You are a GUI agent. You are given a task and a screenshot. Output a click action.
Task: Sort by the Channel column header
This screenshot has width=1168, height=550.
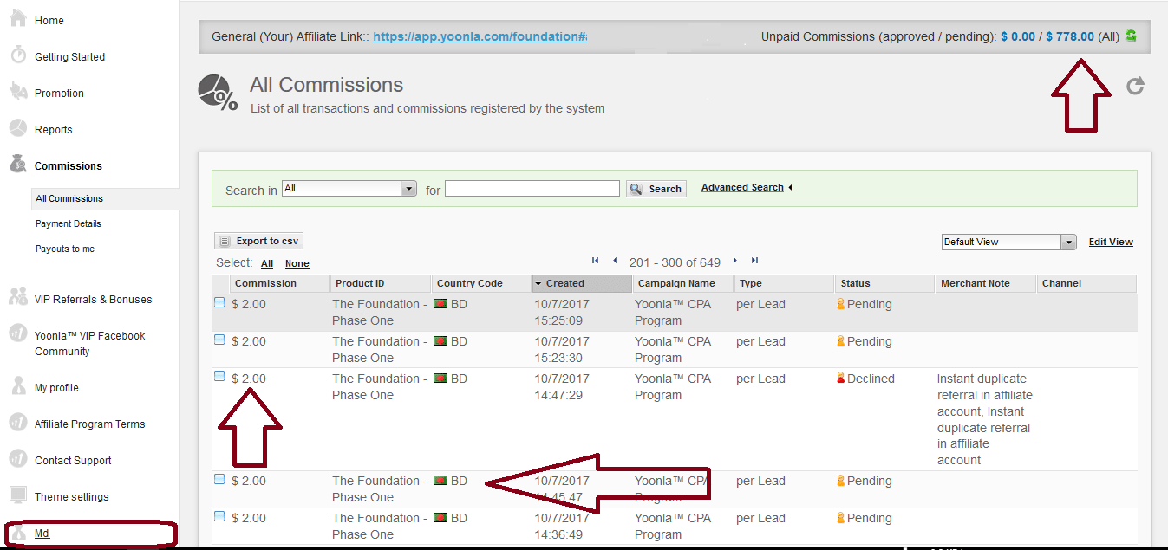point(1061,283)
